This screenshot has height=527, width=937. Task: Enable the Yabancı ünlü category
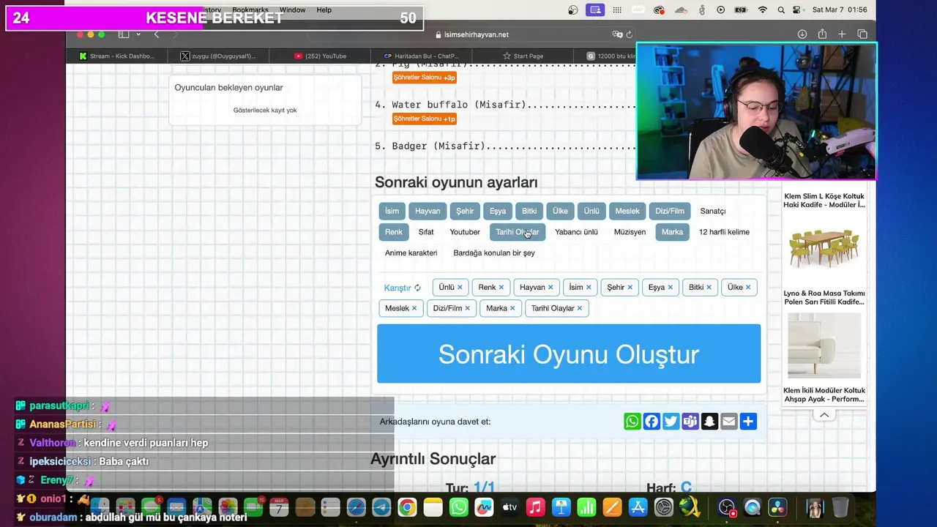pos(576,232)
